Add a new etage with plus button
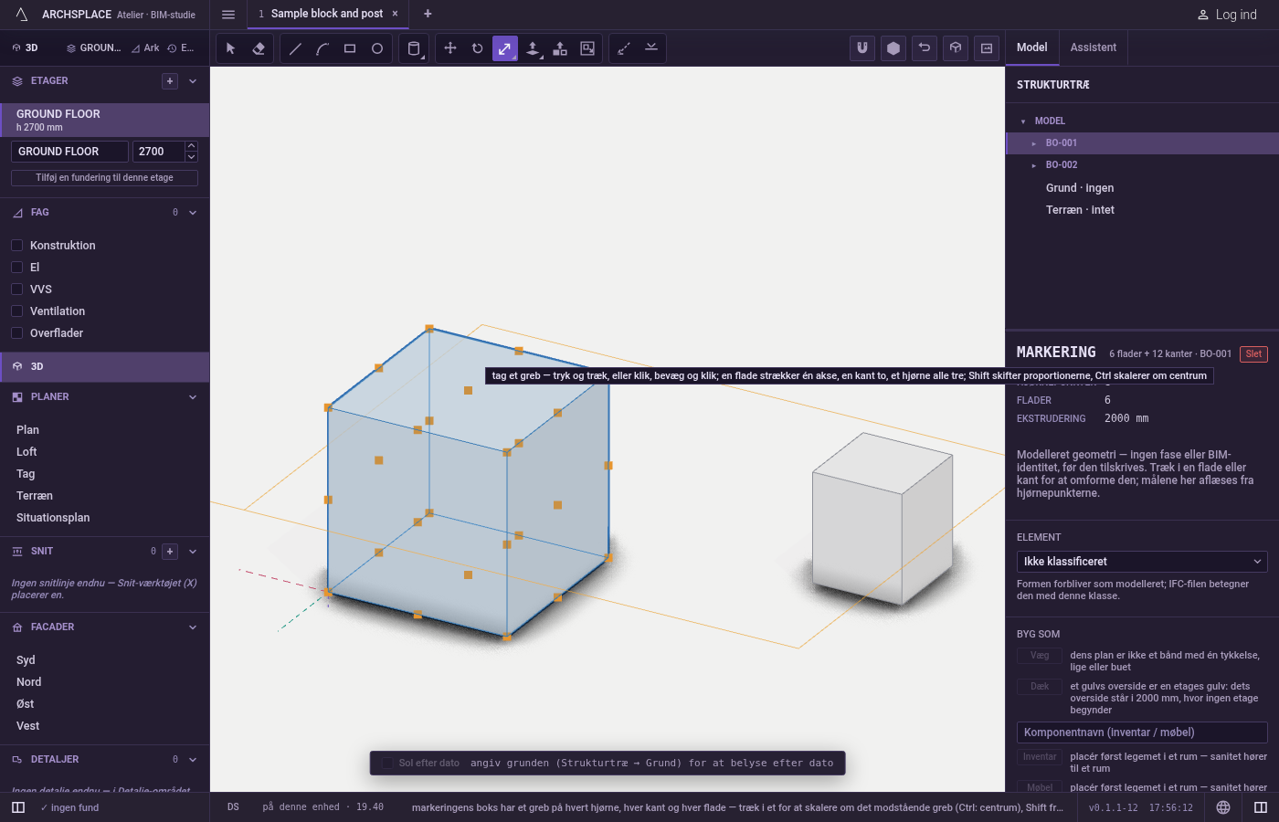This screenshot has width=1279, height=822. [170, 81]
